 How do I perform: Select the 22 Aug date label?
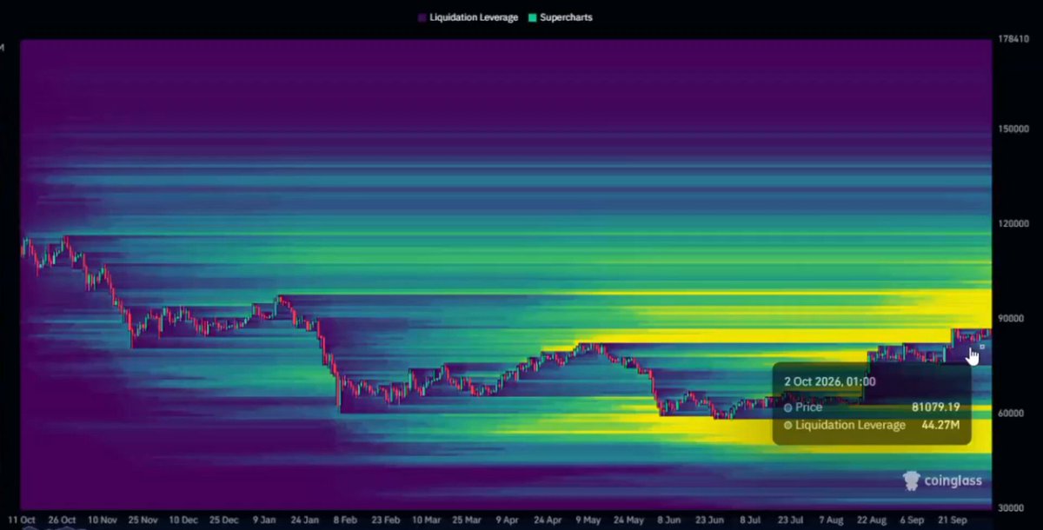click(872, 520)
